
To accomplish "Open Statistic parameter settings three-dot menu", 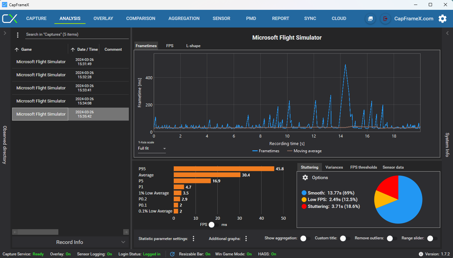I will click(x=193, y=239).
